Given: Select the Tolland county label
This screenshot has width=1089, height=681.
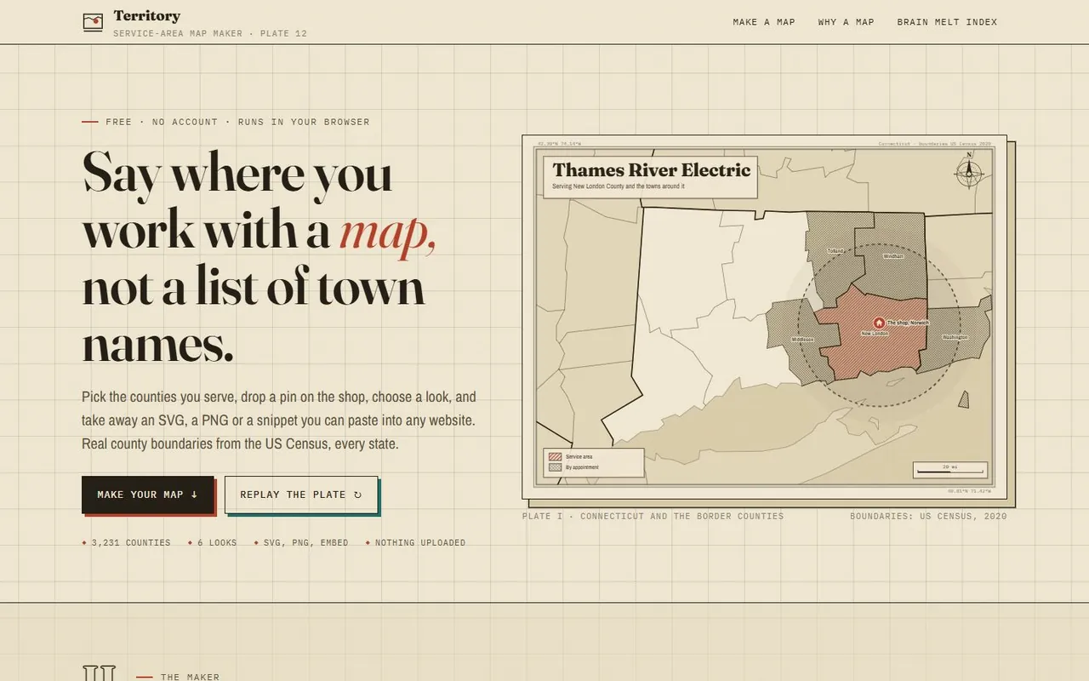Looking at the screenshot, I should pyautogui.click(x=836, y=251).
